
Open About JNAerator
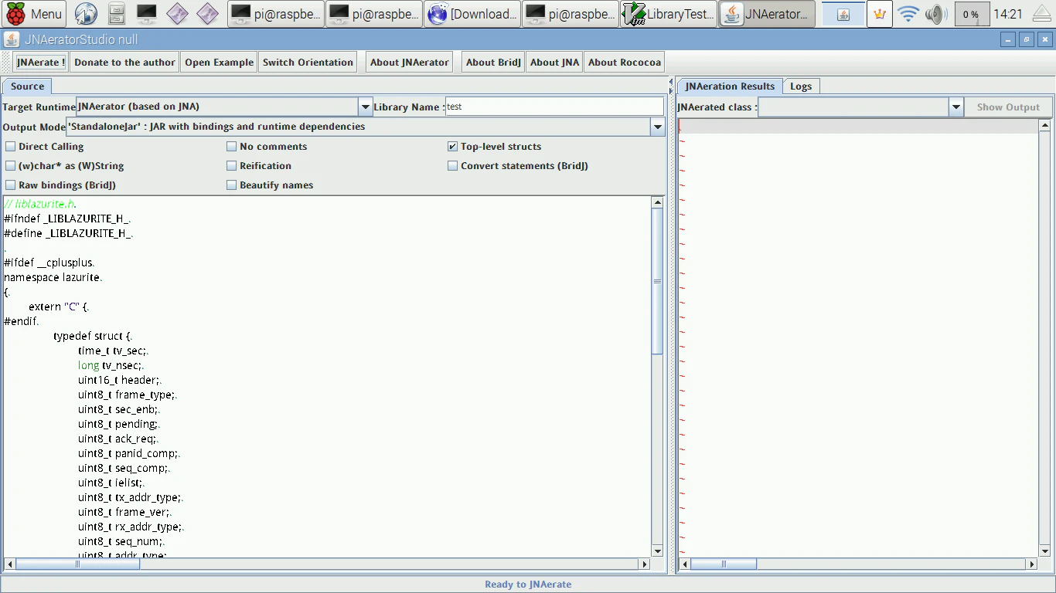coord(409,63)
